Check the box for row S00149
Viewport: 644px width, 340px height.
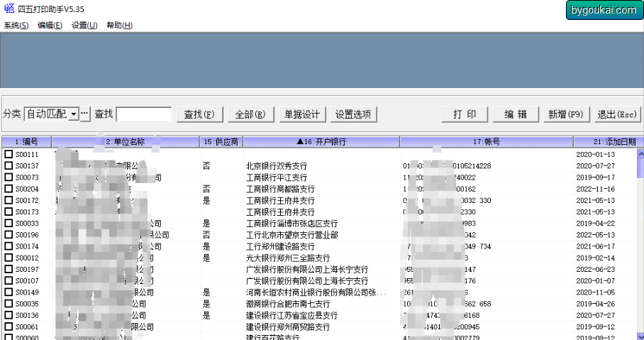tap(9, 292)
